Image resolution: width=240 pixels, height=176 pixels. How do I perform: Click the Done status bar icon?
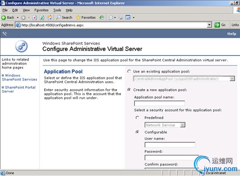3,173
